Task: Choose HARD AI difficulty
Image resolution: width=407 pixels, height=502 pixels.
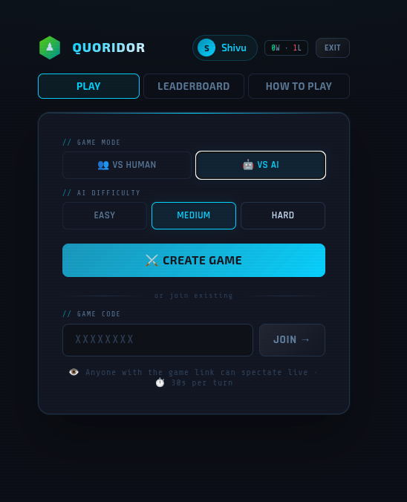Action: 283,215
